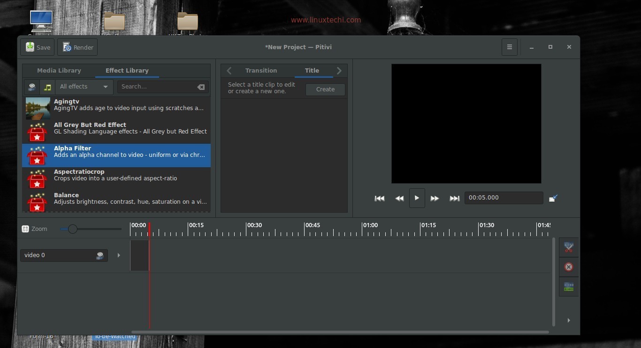This screenshot has width=641, height=348.
Task: Expand the video 0 track options arrow
Action: pos(118,255)
